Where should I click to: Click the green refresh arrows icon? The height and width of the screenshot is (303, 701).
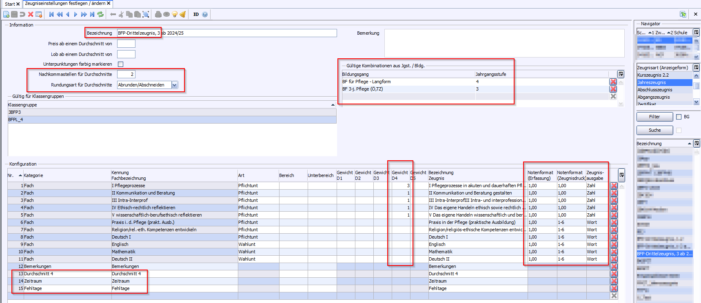pos(100,15)
